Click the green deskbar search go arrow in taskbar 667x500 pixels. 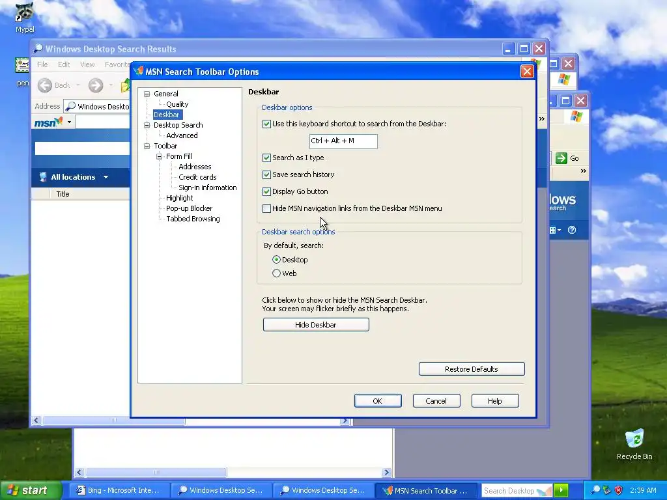click(561, 491)
